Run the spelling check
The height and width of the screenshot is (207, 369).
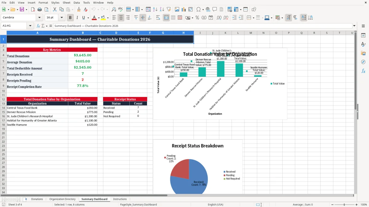(121, 10)
